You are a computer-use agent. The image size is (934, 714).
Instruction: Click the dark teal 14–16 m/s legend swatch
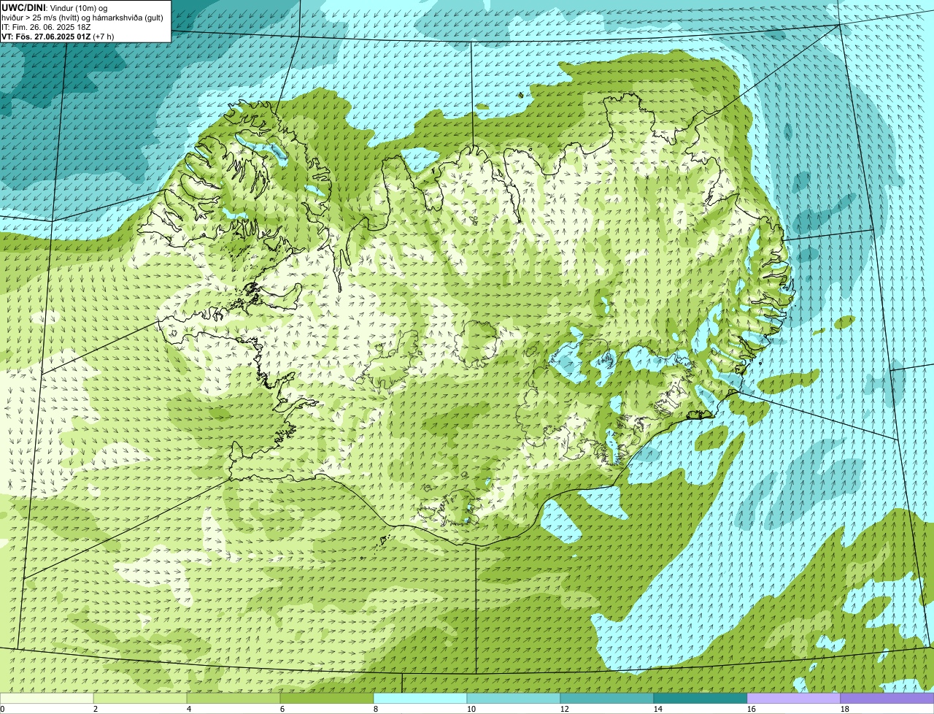click(700, 699)
